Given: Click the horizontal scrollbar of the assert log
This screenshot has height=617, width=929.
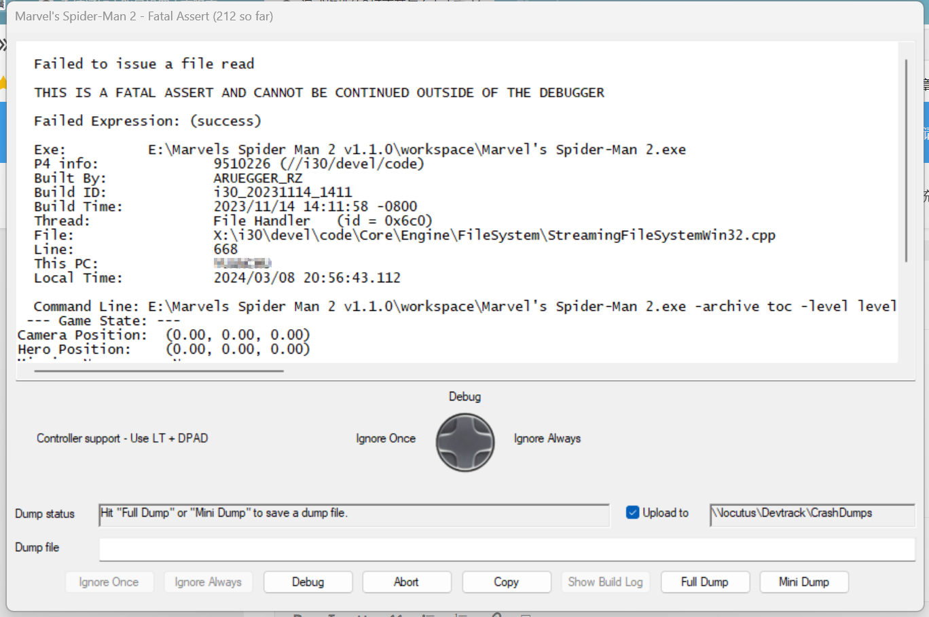Looking at the screenshot, I should click(159, 371).
